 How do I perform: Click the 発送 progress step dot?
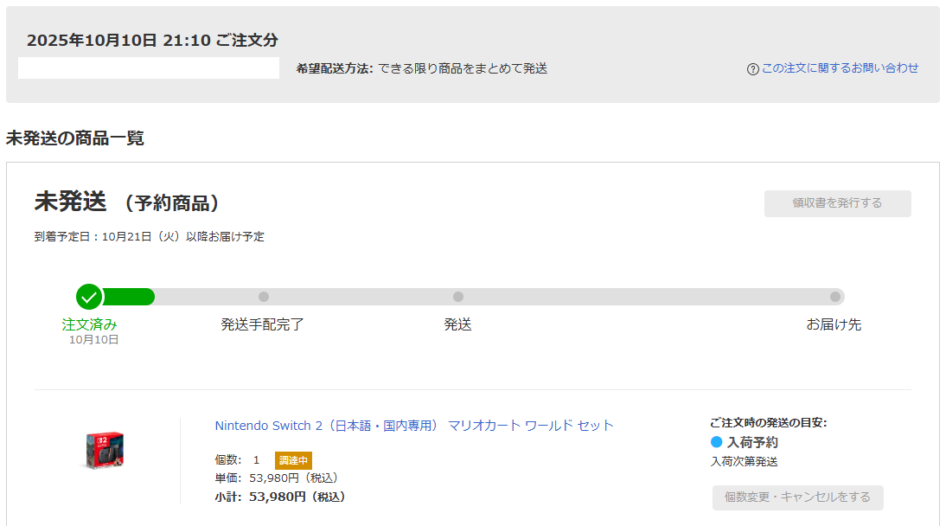458,297
